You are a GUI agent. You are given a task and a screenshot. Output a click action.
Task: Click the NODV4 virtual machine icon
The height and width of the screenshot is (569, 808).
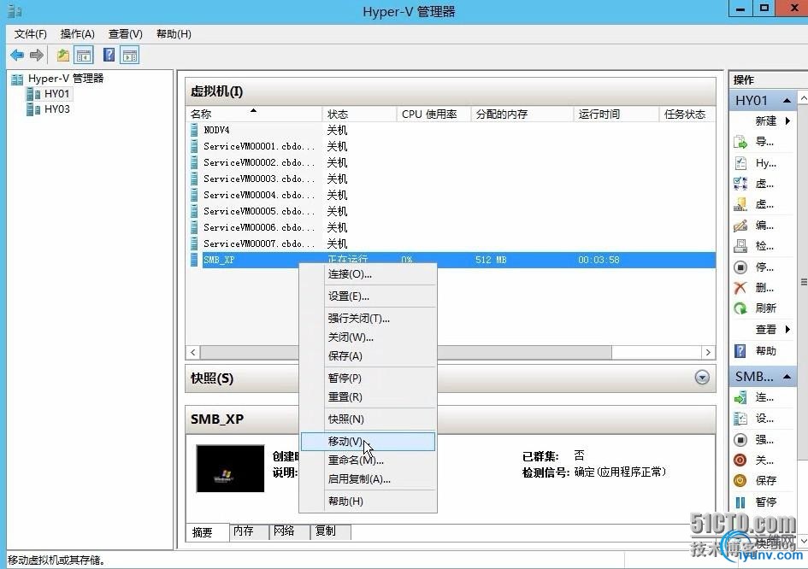(194, 130)
